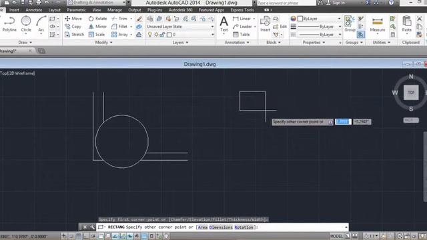Viewport: 427px width, 240px height.
Task: Open the Measure utility
Action: point(378,24)
